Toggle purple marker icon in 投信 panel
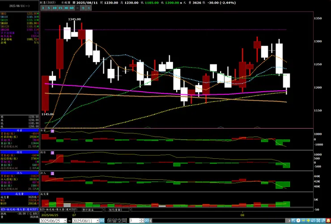Image resolution: width=331 pixels, height=224 pixels. click(x=52, y=153)
